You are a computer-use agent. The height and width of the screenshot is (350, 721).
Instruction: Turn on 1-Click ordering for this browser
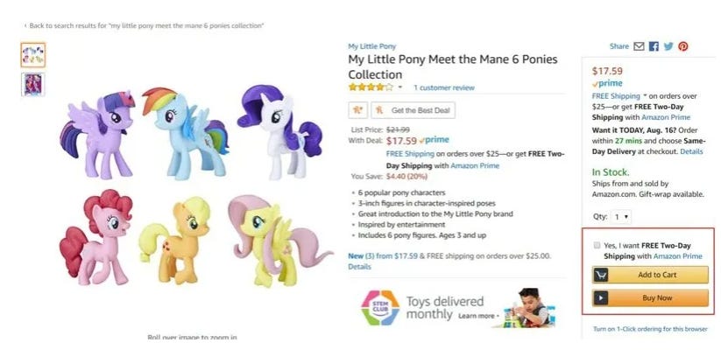(x=650, y=329)
